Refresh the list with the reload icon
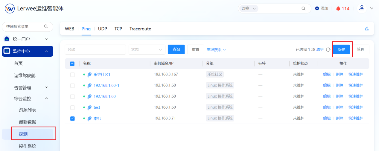 [328, 50]
